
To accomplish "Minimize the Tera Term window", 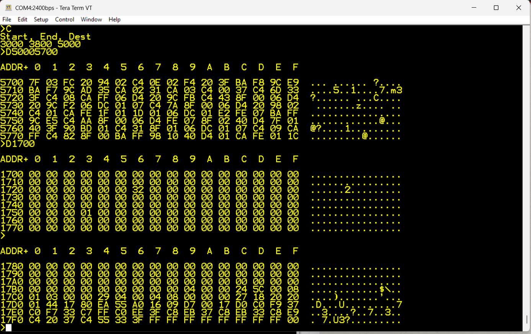I will click(474, 8).
